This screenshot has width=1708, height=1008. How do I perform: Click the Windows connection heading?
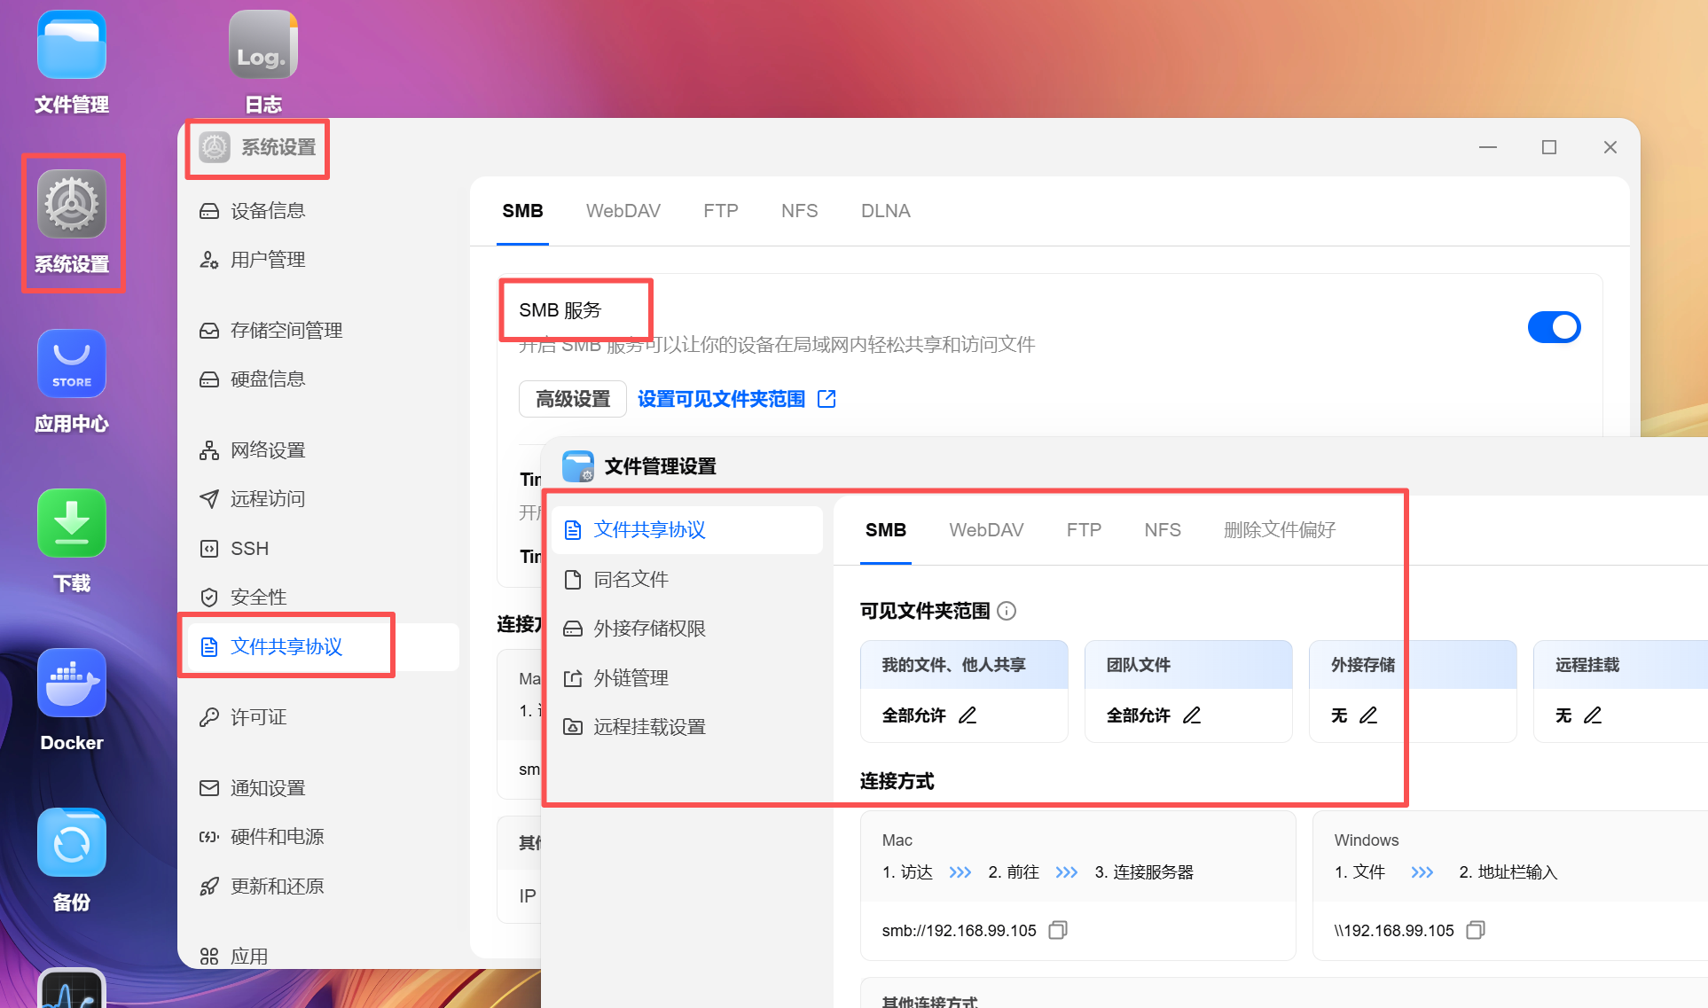(1366, 840)
